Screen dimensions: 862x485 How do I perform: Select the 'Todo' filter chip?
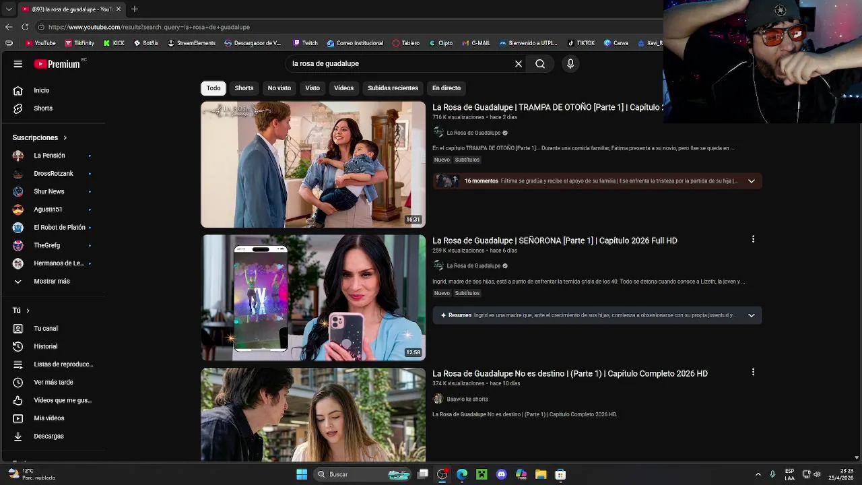click(213, 88)
